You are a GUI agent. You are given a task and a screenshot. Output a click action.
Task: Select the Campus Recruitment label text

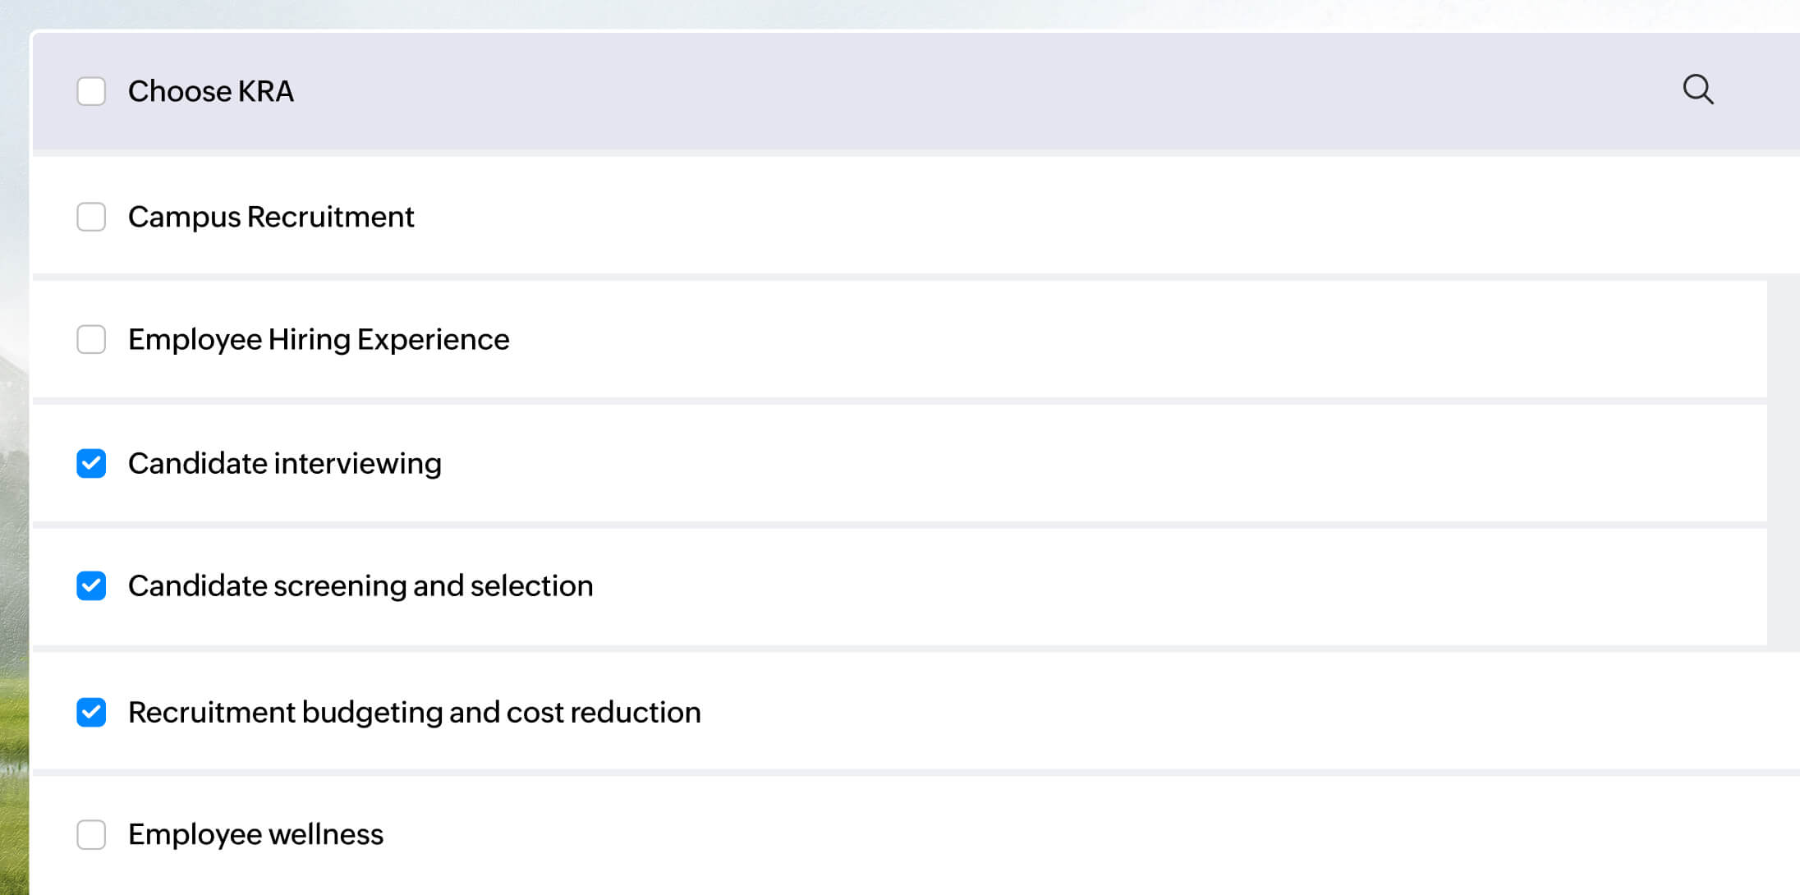point(271,217)
